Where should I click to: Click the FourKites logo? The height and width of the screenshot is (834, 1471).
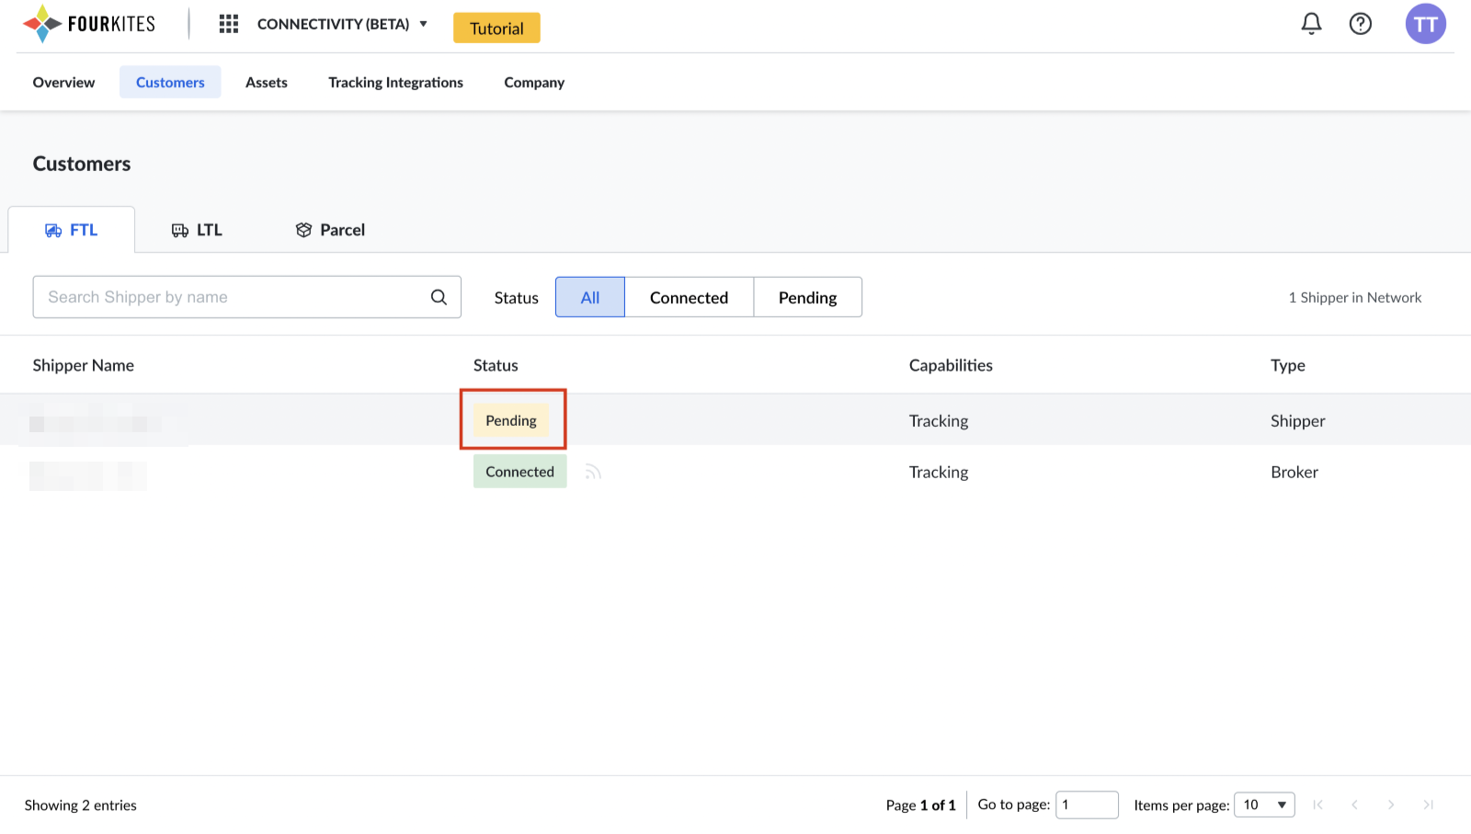tap(89, 24)
